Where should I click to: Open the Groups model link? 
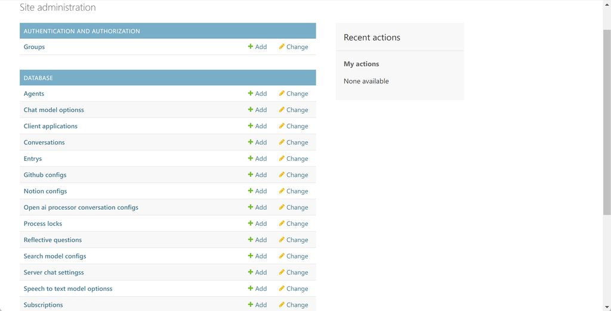coord(34,47)
